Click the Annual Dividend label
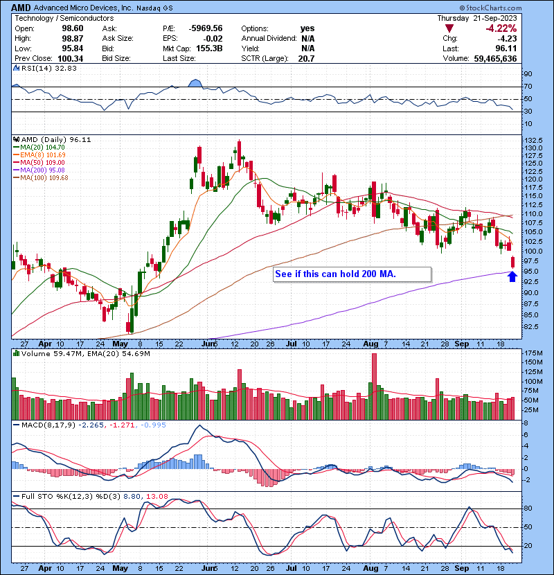 click(x=269, y=39)
